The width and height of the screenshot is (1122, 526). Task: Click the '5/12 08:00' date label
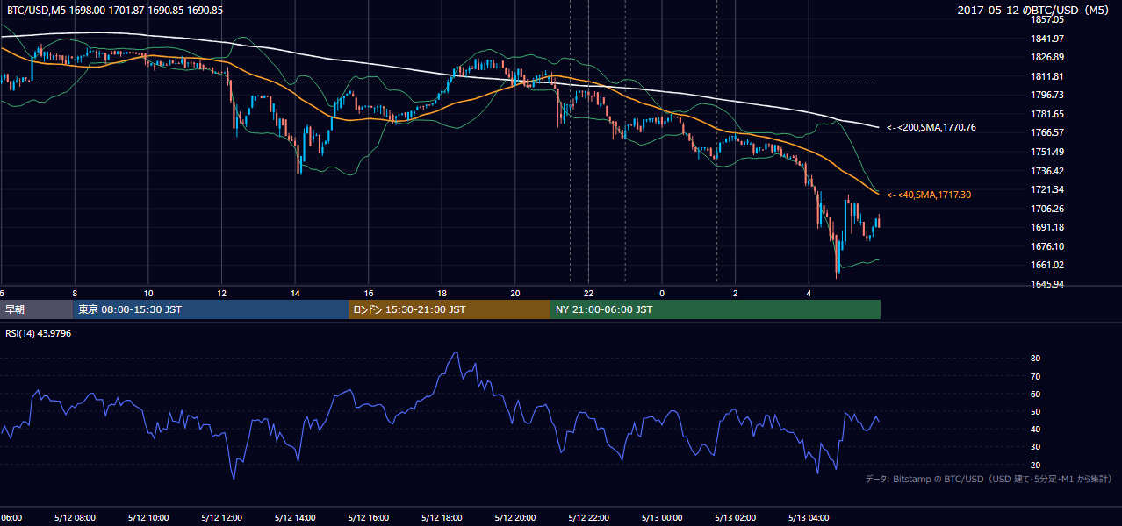coord(74,517)
